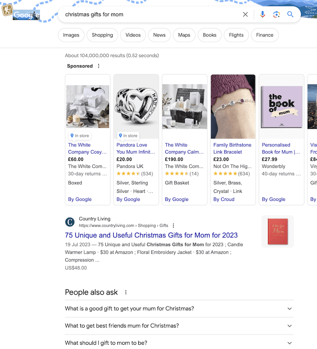The image size is (317, 349).
Task: Select the Videos filter tab
Action: [x=133, y=35]
